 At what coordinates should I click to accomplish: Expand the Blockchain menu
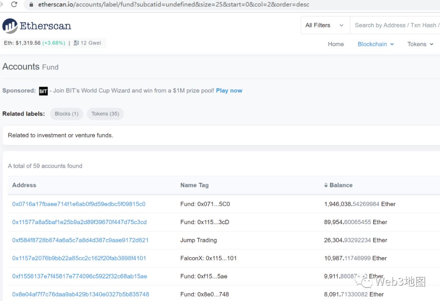click(376, 44)
